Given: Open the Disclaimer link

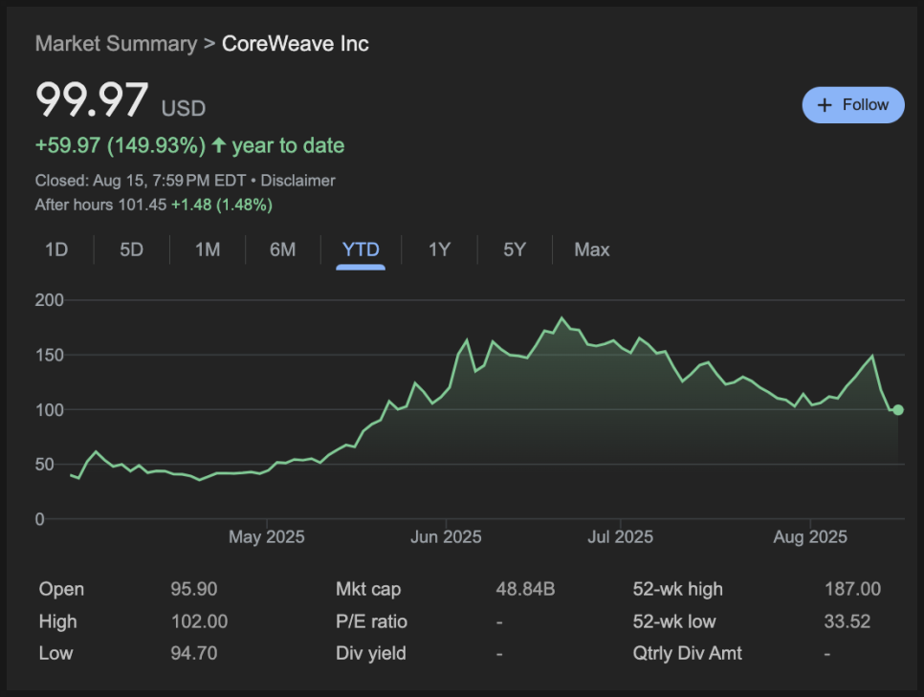Looking at the screenshot, I should [x=297, y=181].
